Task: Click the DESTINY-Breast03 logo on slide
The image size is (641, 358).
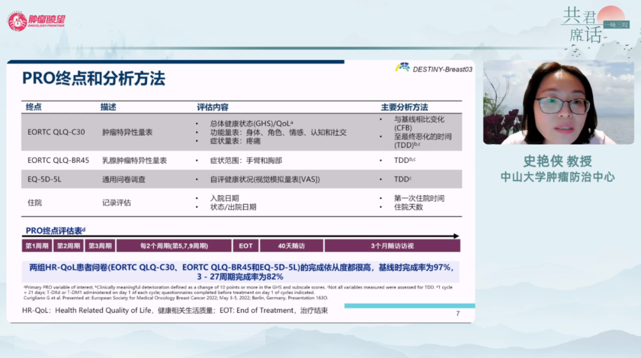Action: tap(434, 69)
